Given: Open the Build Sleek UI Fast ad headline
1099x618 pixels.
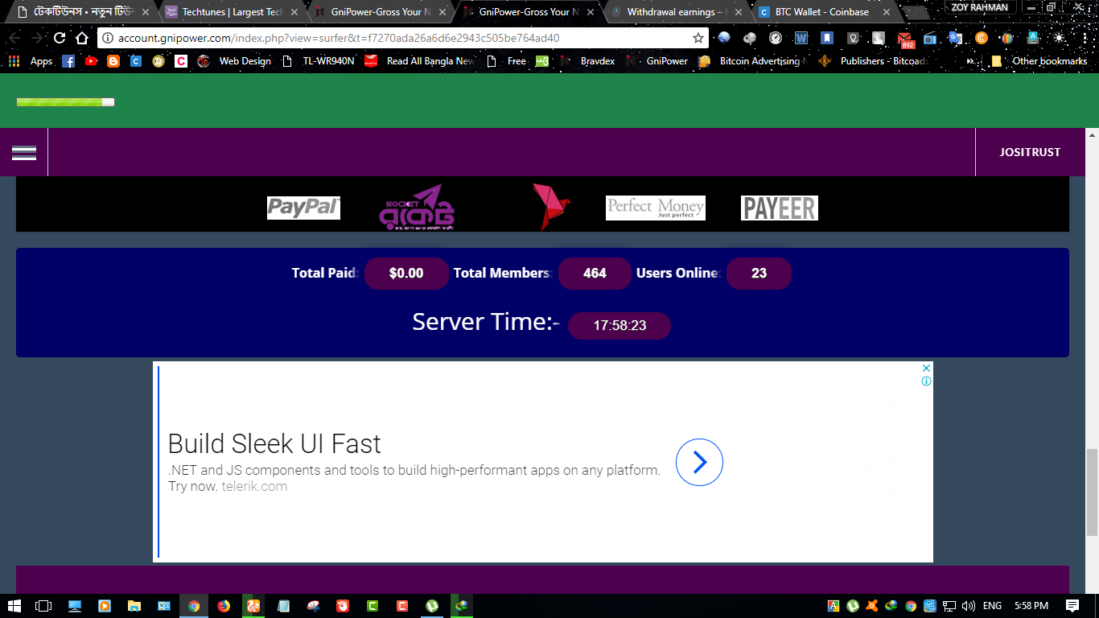Looking at the screenshot, I should coord(274,443).
